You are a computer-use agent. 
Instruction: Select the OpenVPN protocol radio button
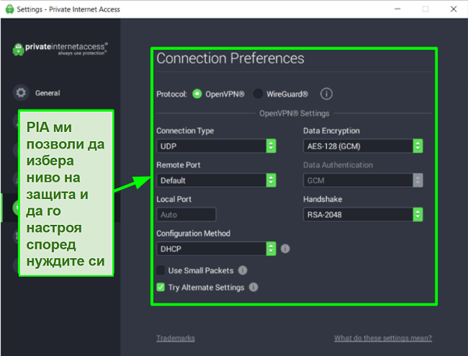pyautogui.click(x=197, y=94)
